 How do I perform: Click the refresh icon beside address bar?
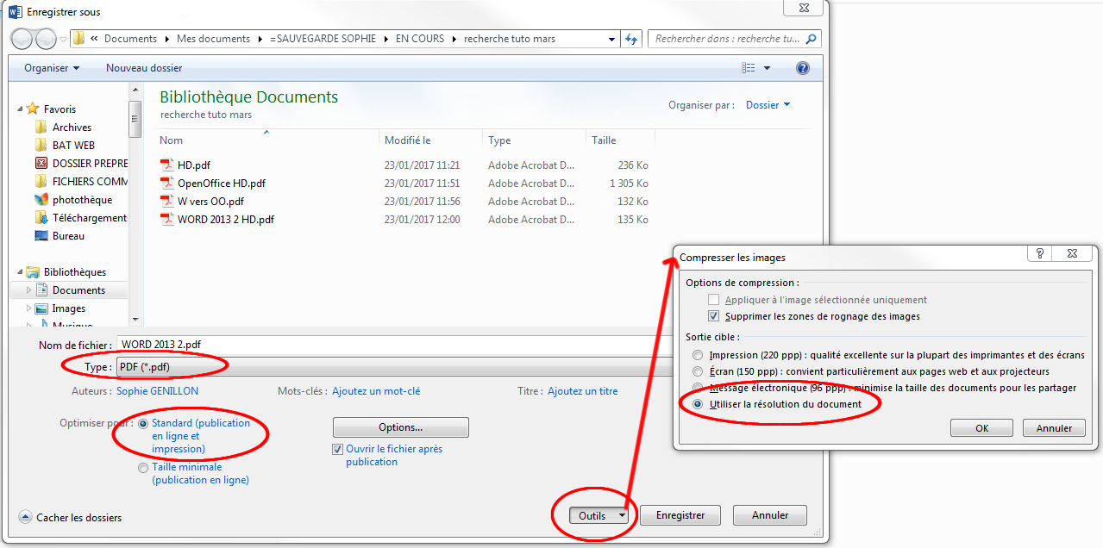pos(632,39)
